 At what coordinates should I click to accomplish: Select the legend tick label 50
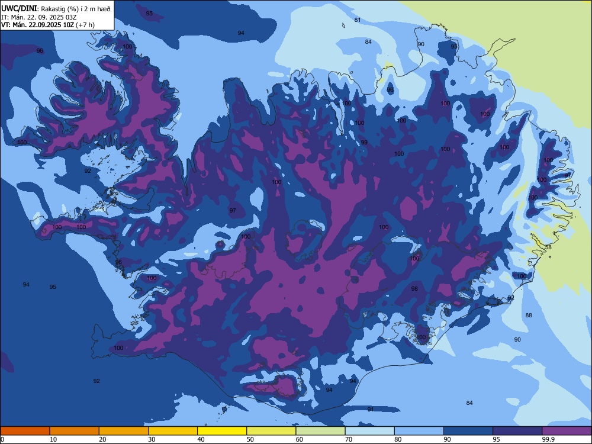pos(250,439)
